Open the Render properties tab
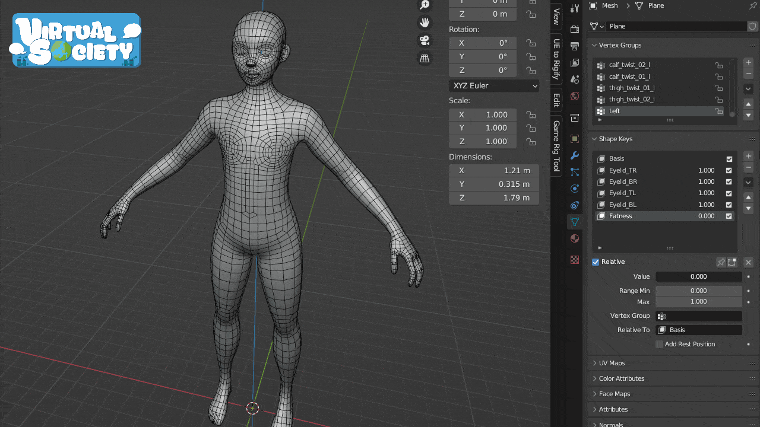The image size is (760, 427). click(574, 29)
